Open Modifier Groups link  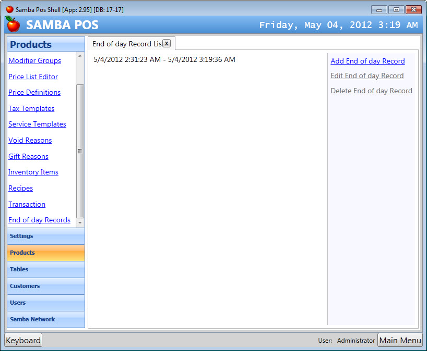(x=34, y=60)
